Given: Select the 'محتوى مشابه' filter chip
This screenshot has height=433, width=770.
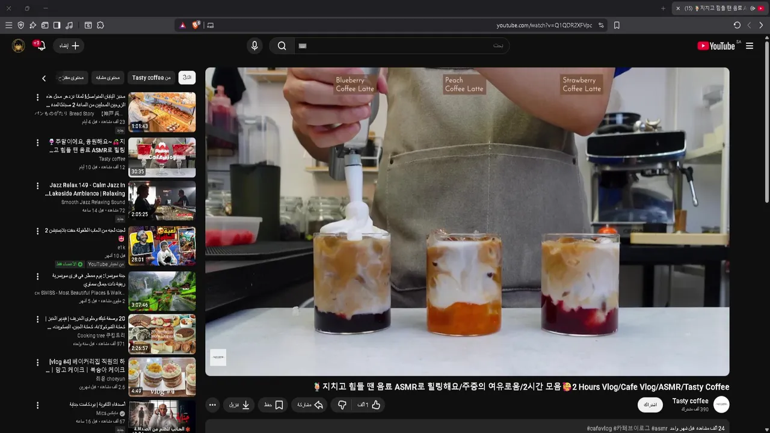Looking at the screenshot, I should coord(108,78).
